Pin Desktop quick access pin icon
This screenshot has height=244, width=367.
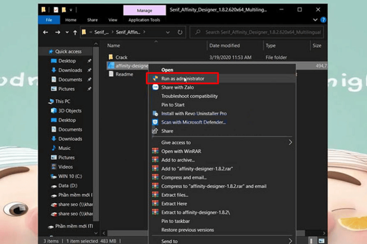[89, 61]
